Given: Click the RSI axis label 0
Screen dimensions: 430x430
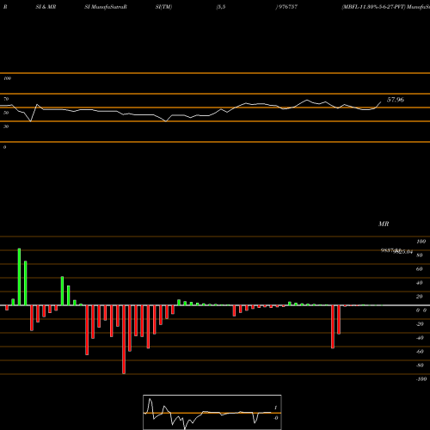Looking at the screenshot, I should [4, 147].
